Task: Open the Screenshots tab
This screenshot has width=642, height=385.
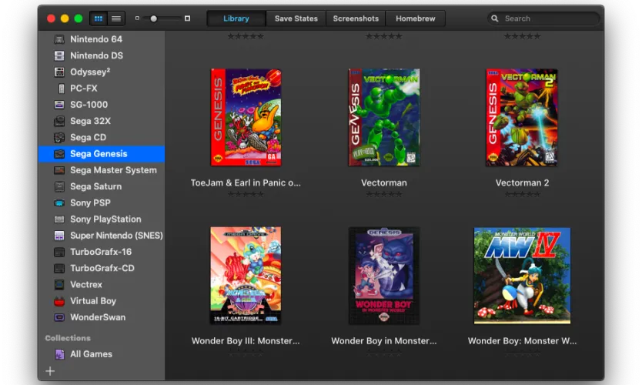Action: [x=356, y=18]
